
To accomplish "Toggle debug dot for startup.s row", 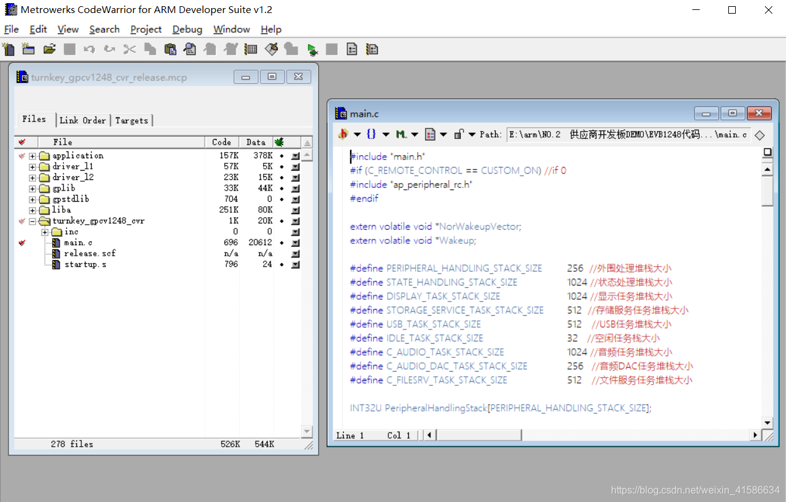I will 282,264.
